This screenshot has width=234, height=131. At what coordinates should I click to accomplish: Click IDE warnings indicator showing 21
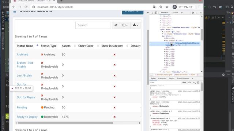click(208, 17)
